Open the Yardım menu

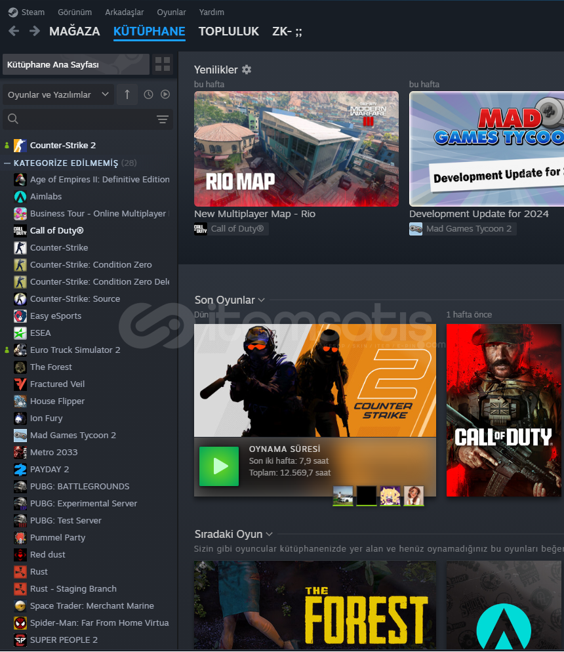[212, 12]
